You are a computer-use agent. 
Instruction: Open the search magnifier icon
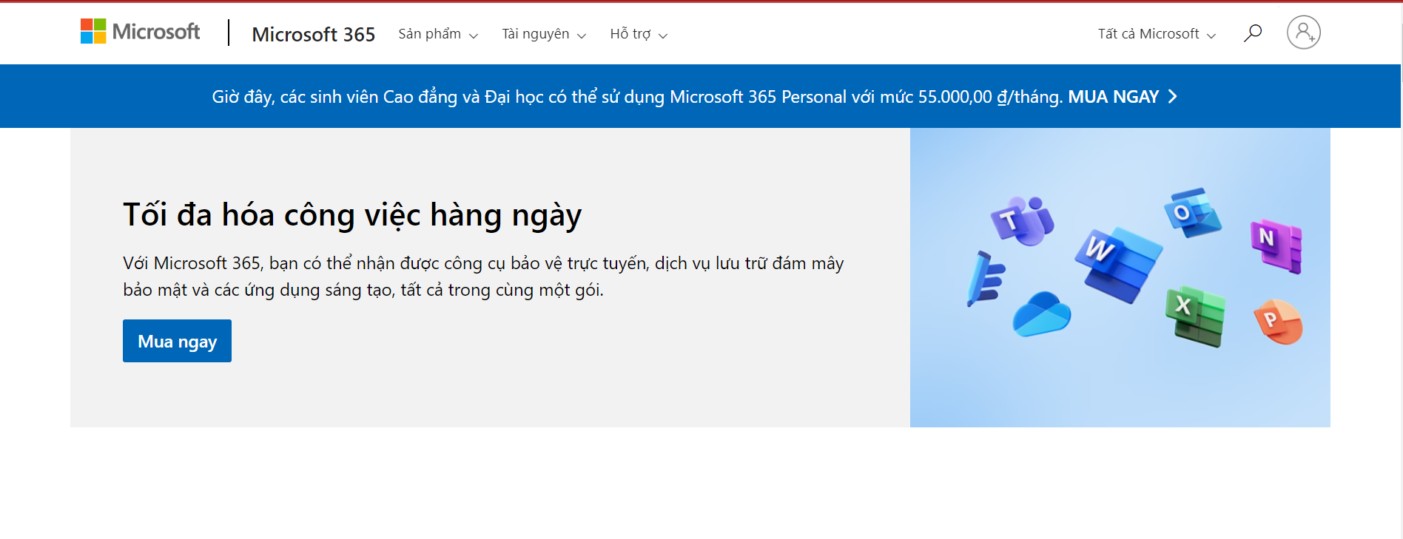tap(1253, 33)
